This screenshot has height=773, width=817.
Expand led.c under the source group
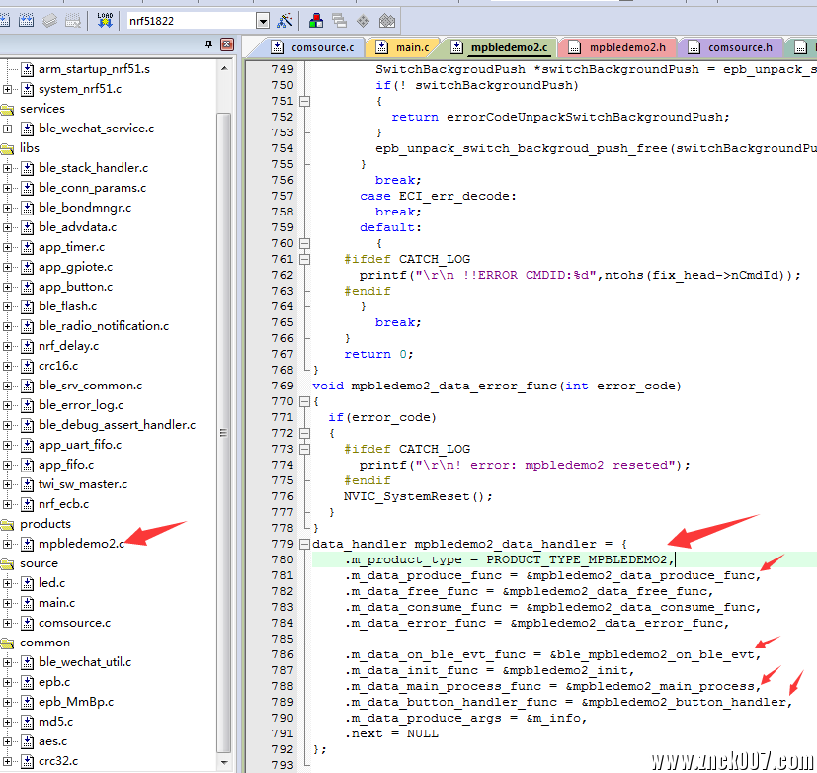coord(7,584)
